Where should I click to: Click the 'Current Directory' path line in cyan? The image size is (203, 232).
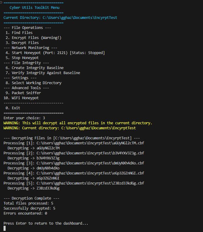pyautogui.click(x=60, y=18)
